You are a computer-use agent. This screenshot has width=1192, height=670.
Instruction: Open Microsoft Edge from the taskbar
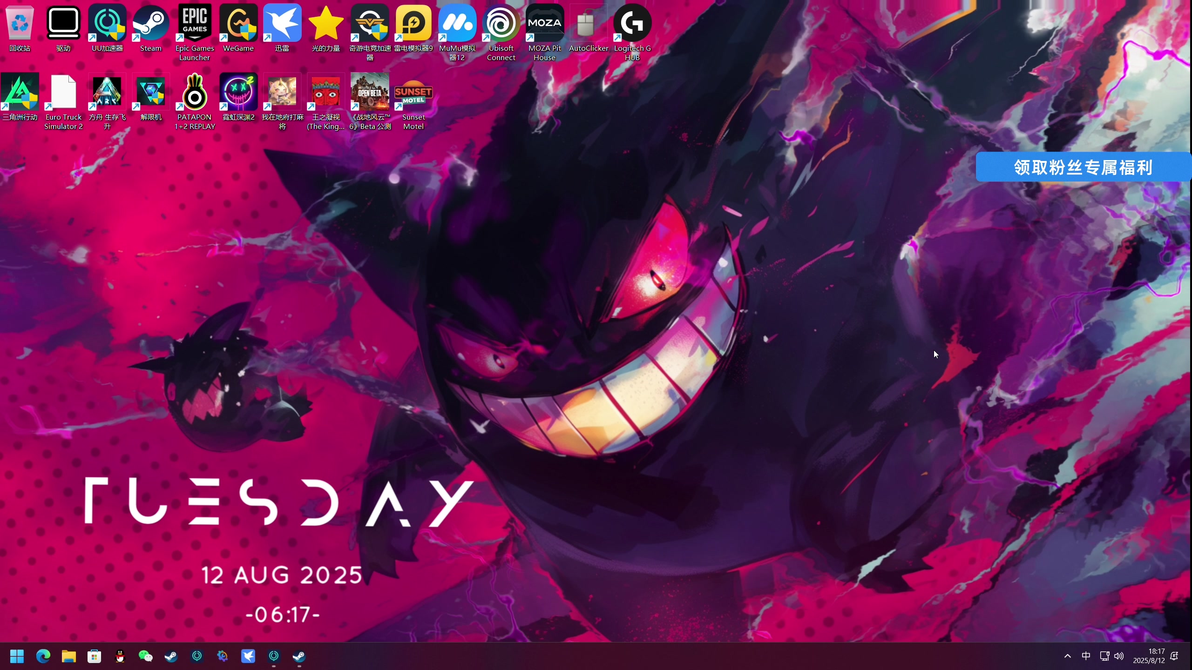click(x=43, y=656)
